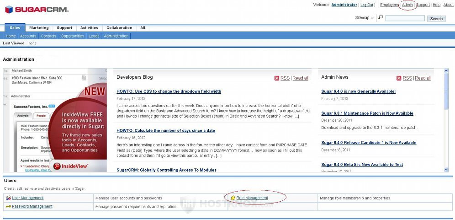
Task: Open Sugar 6.4.0 Beta 5 news
Action: [x=362, y=165]
